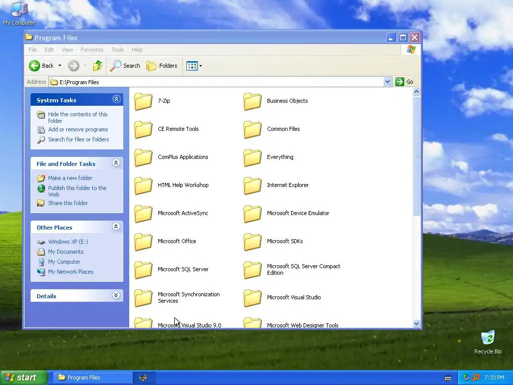Click Search for files or folders link
Image resolution: width=513 pixels, height=385 pixels.
79,139
